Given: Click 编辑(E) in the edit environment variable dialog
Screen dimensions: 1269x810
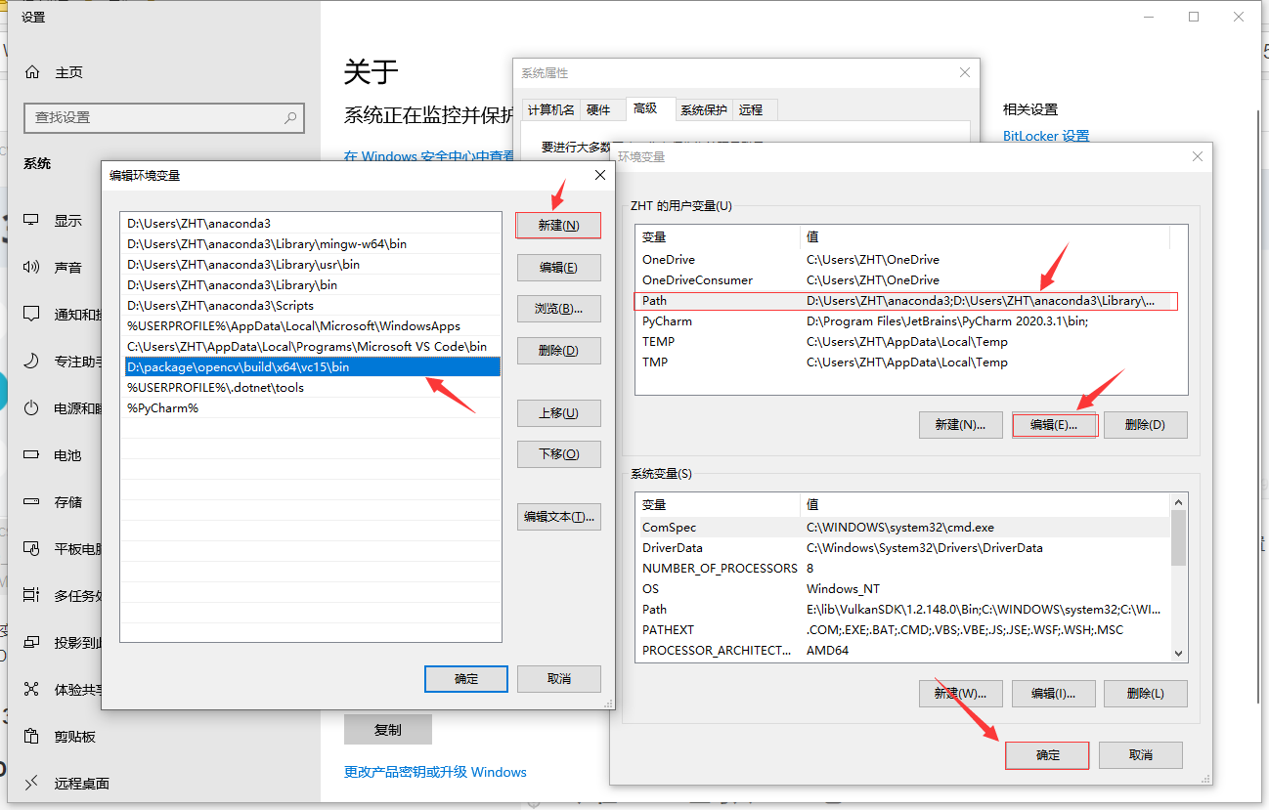Looking at the screenshot, I should pyautogui.click(x=558, y=268).
